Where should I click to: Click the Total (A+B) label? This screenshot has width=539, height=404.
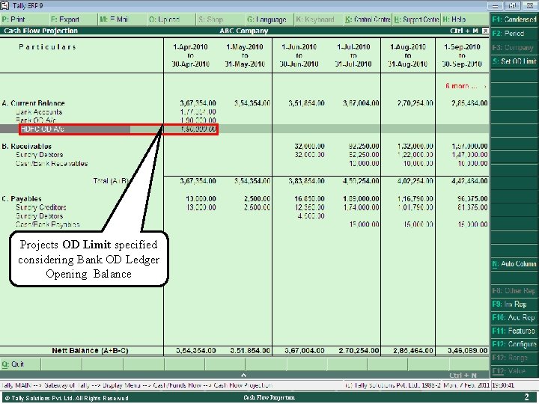click(x=111, y=181)
